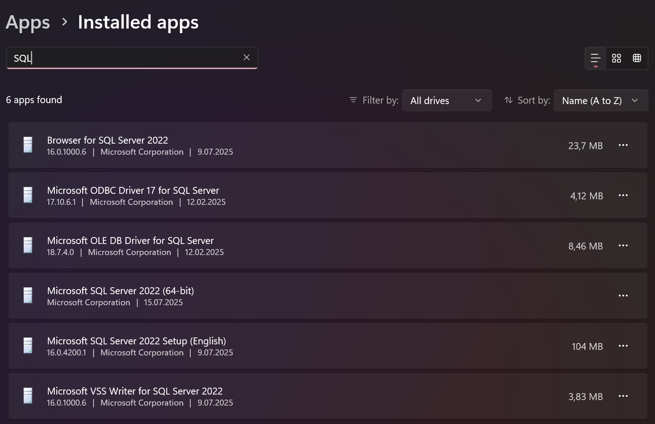Switch to table view layout

point(637,58)
